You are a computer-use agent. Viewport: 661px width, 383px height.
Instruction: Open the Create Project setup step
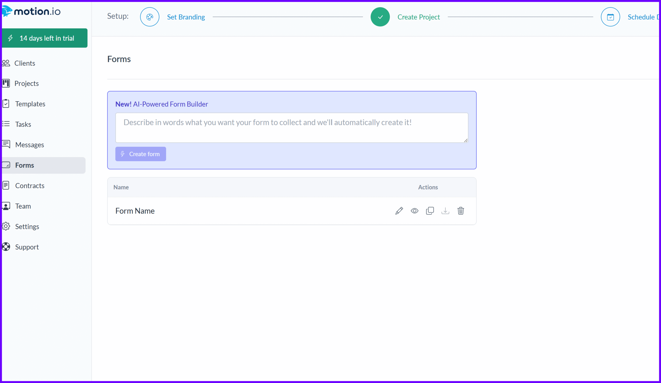click(419, 17)
